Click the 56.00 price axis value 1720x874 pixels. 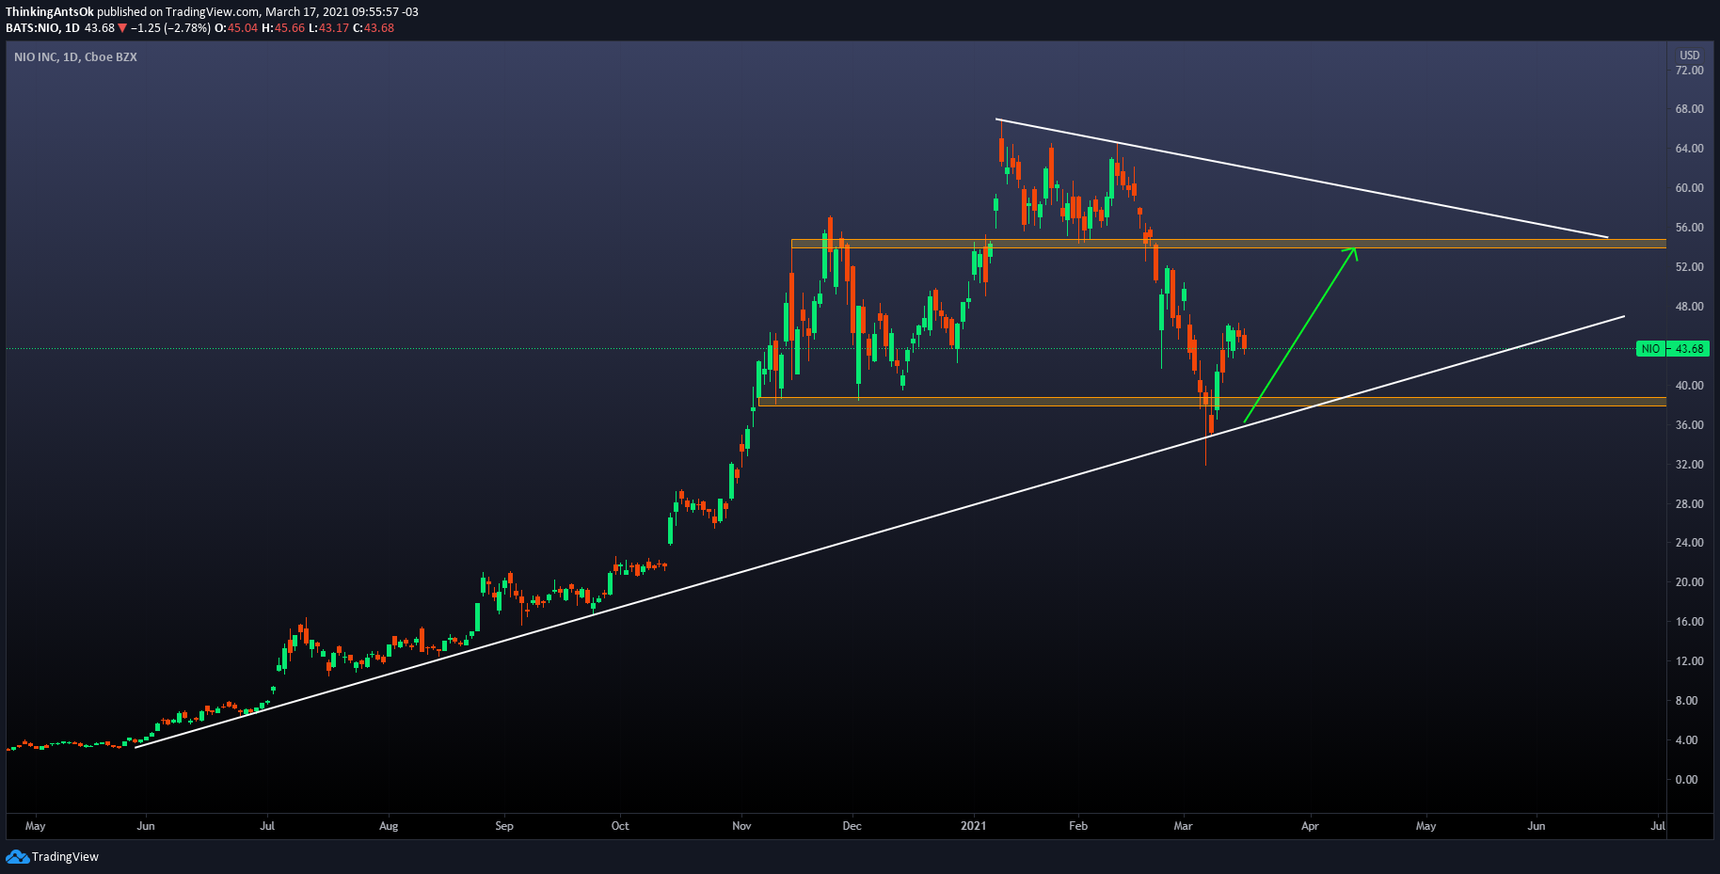click(x=1689, y=228)
